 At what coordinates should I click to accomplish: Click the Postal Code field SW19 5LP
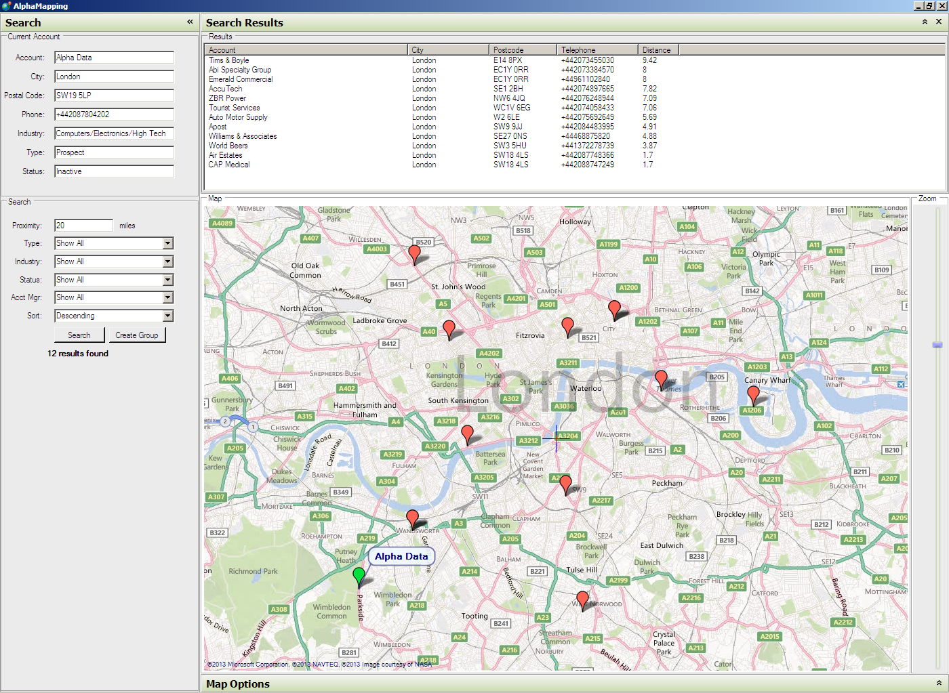[x=114, y=96]
